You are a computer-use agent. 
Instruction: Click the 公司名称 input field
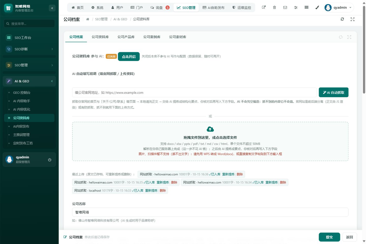(210, 212)
